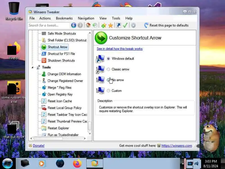Open bookmarks with the gold star icon

[x=111, y=25]
